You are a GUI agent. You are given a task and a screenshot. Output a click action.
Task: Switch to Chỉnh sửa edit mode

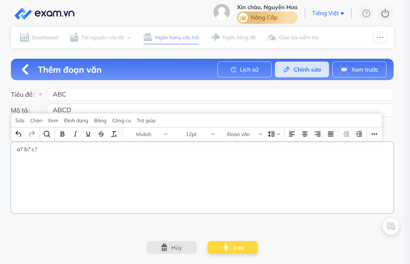pos(302,70)
